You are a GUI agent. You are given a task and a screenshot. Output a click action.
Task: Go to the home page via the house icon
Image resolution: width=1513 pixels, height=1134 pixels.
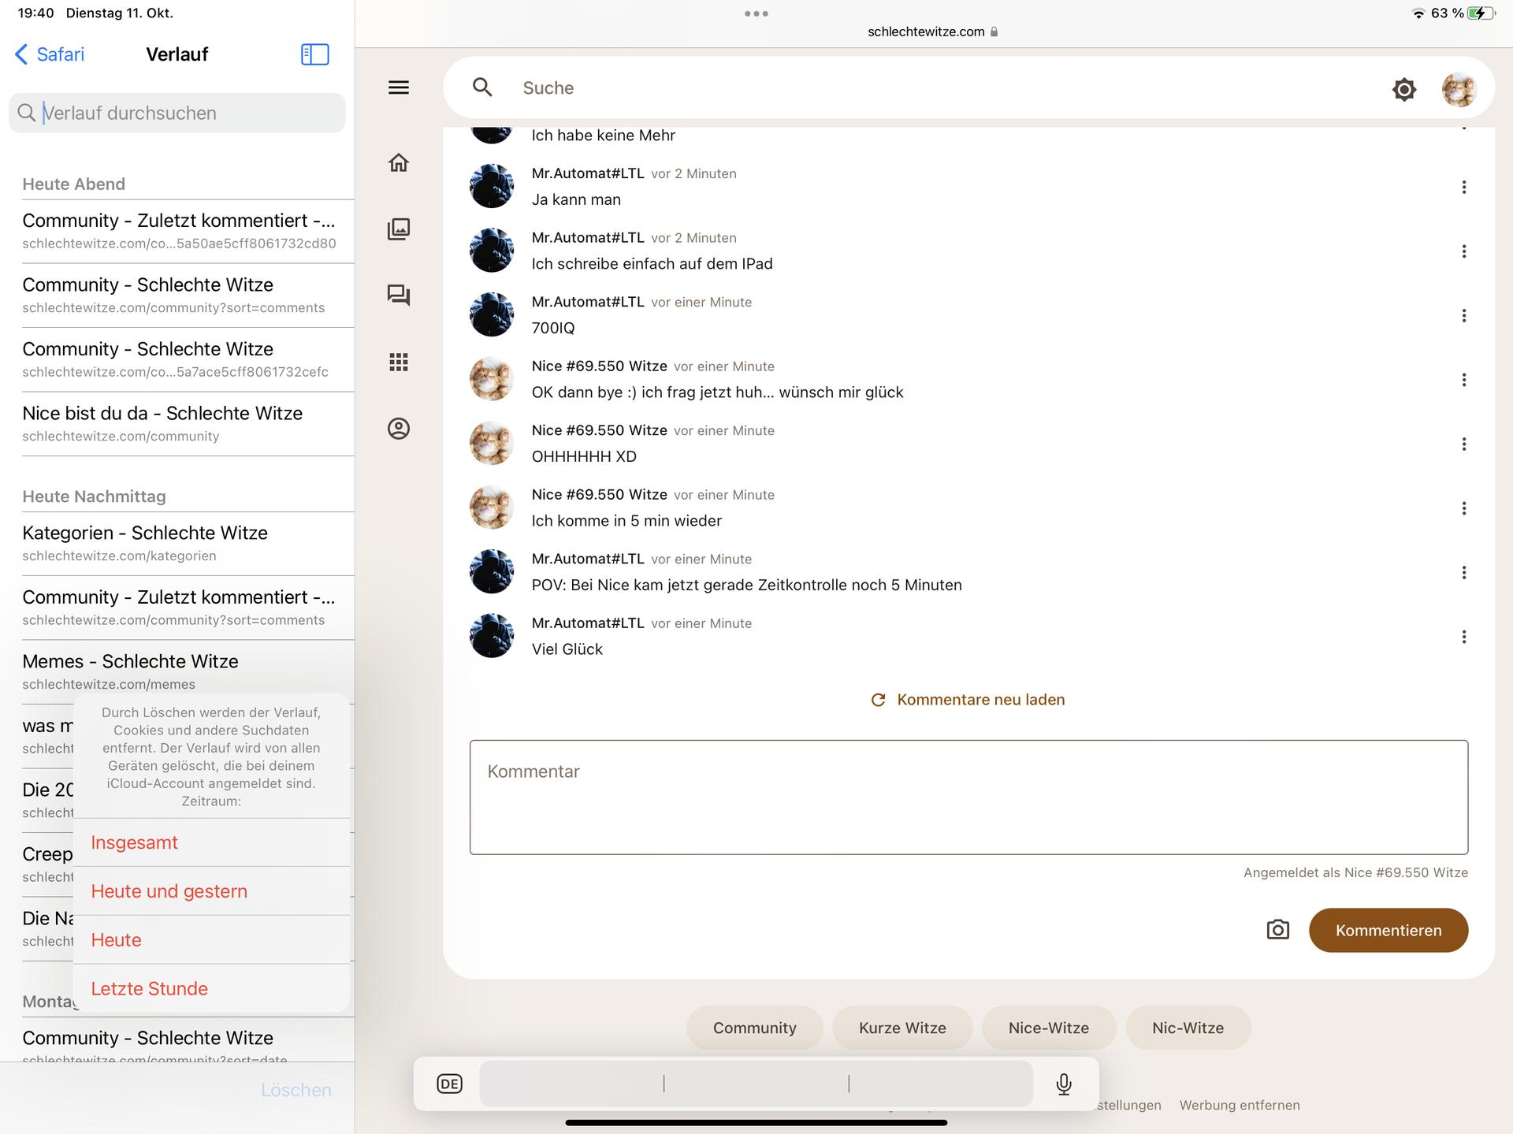pyautogui.click(x=399, y=162)
